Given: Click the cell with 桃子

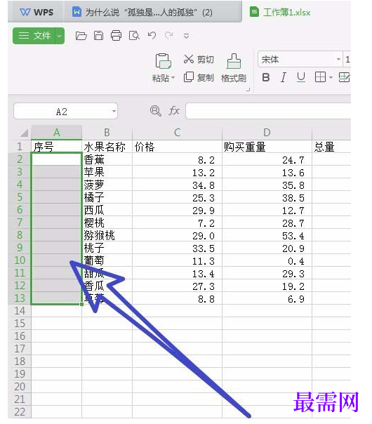Looking at the screenshot, I should pyautogui.click(x=107, y=247).
